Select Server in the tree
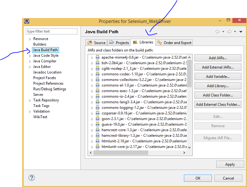Viewport: 247px width, 187px height. click(38, 95)
